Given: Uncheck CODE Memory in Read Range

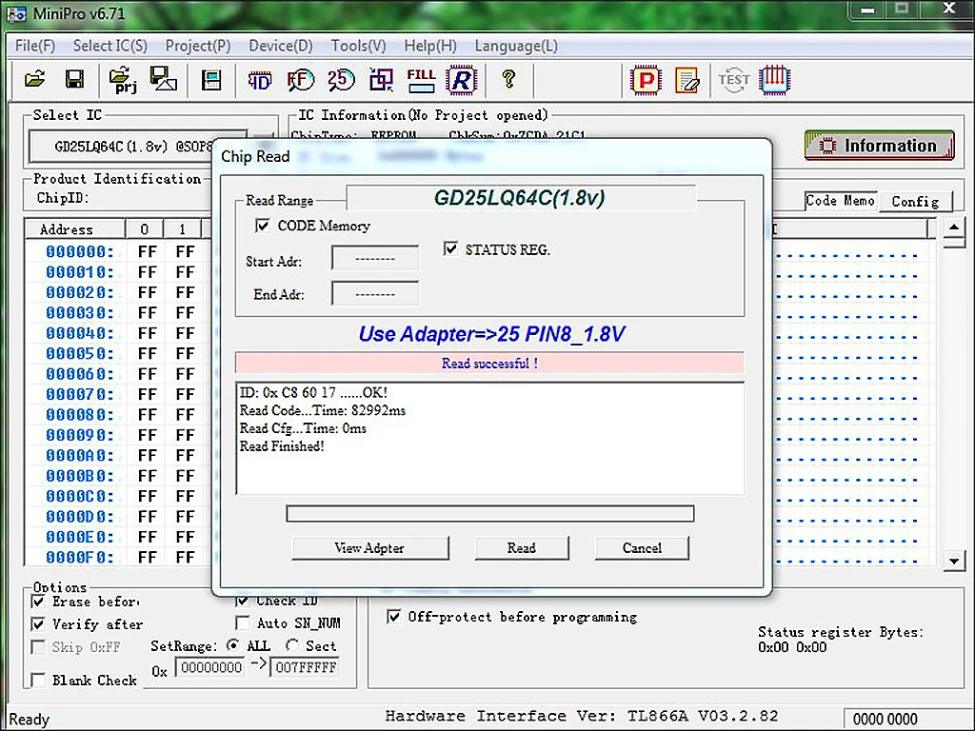Looking at the screenshot, I should [263, 225].
